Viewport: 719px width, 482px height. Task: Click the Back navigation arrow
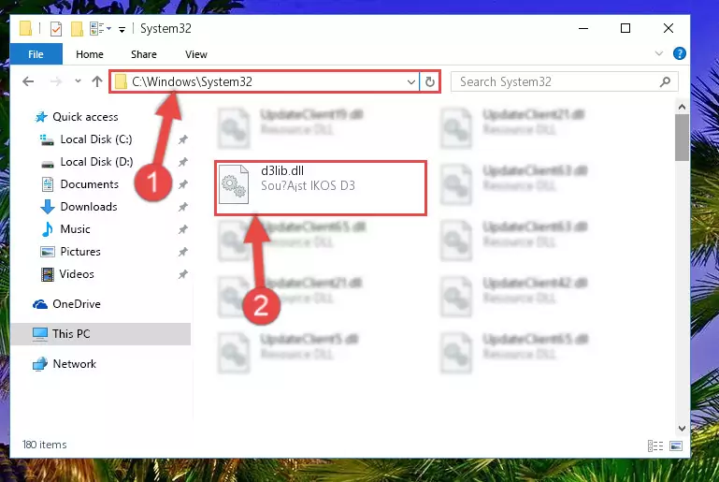pos(28,81)
